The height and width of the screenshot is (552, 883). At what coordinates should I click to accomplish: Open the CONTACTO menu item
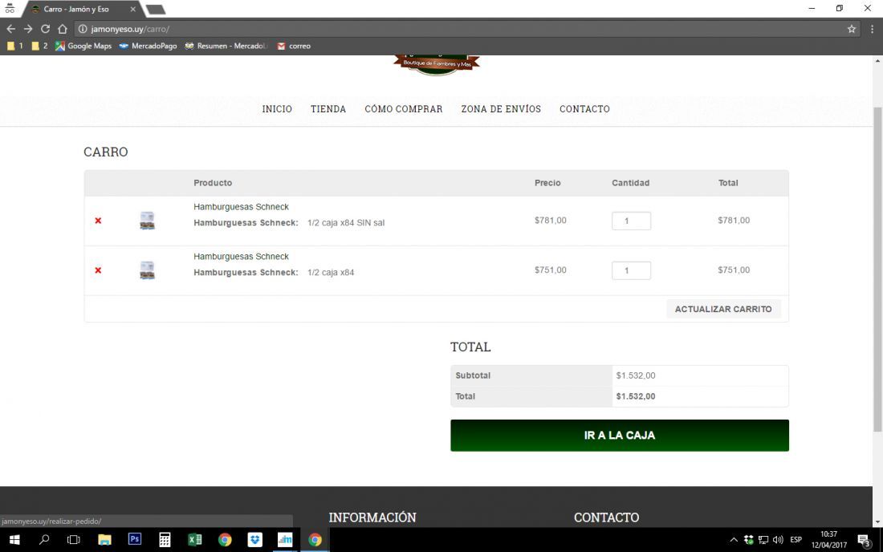(584, 109)
